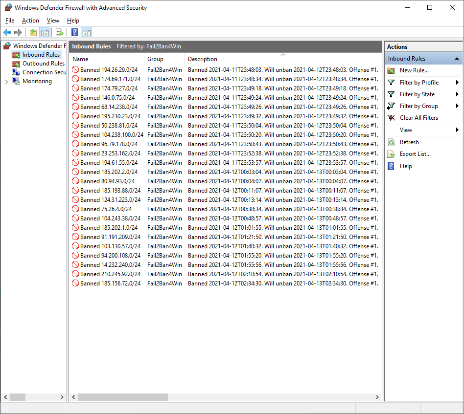This screenshot has width=464, height=414.
Task: Click the Connection Security Rules tree icon
Action: [16, 72]
